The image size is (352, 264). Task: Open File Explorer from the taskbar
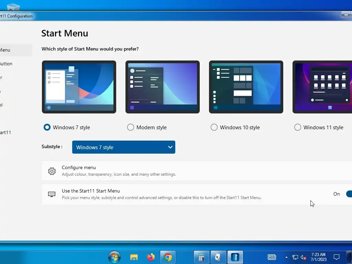134,257
